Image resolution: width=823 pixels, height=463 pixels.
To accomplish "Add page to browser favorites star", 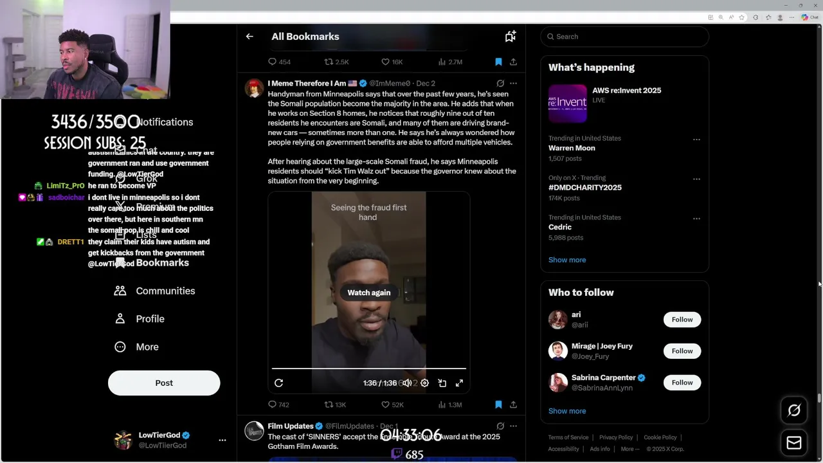I will (x=741, y=17).
